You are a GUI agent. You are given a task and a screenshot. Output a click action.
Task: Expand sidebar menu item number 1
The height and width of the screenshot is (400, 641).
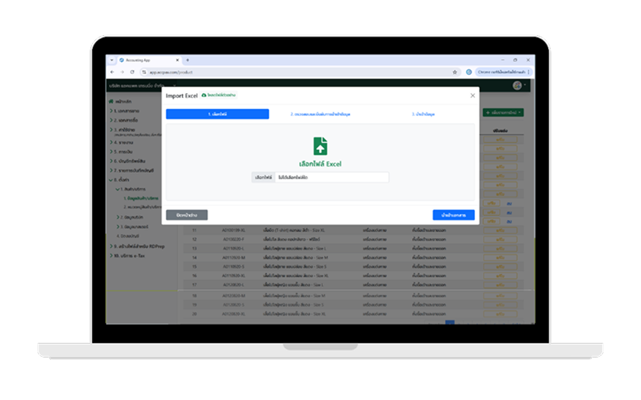pos(125,111)
